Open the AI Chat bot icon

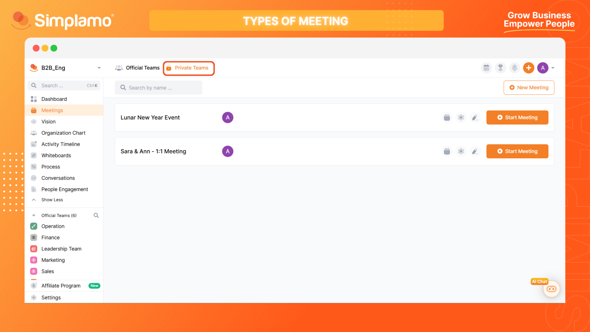click(x=551, y=289)
